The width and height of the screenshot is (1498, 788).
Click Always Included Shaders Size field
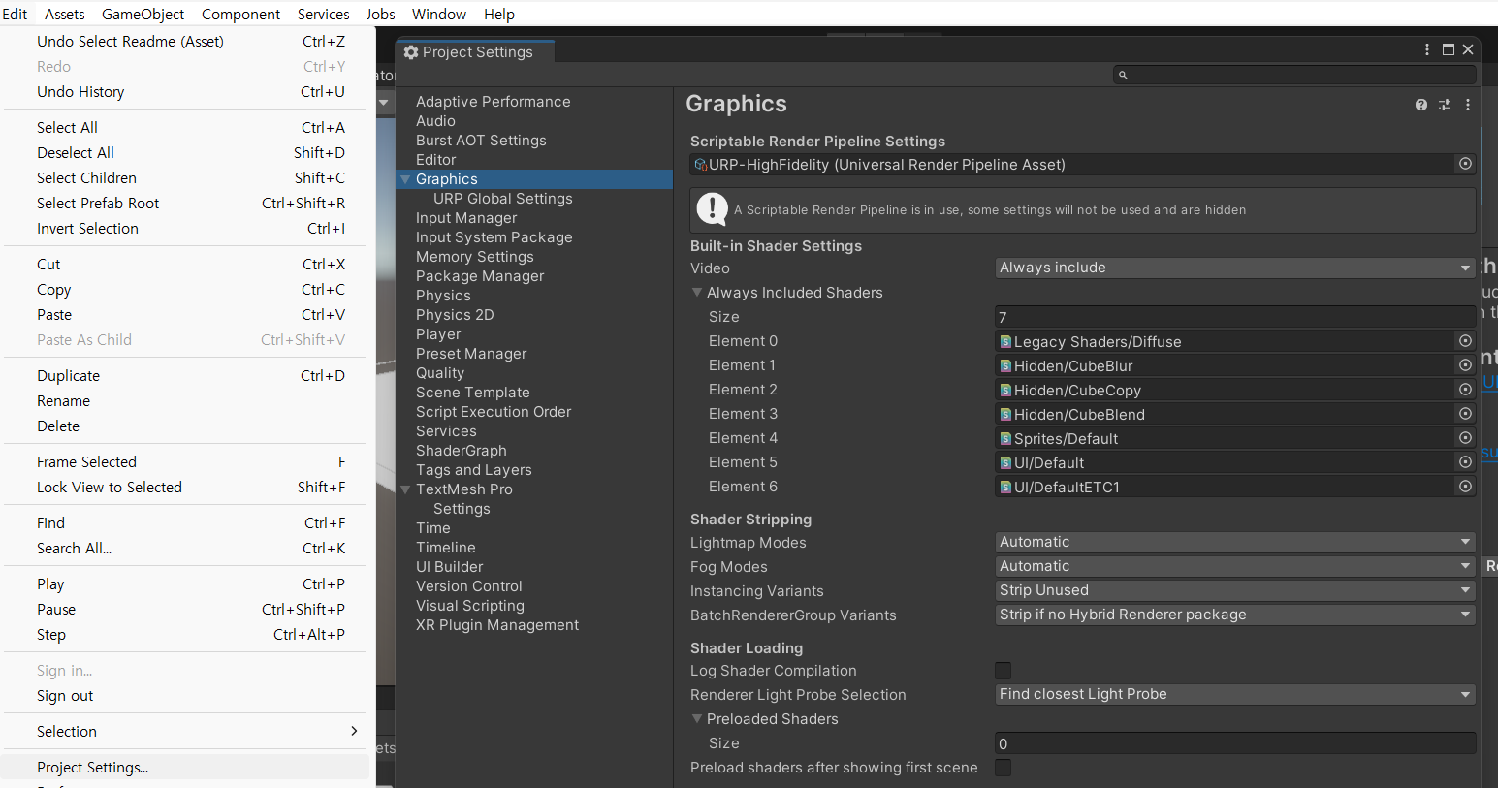(1235, 317)
